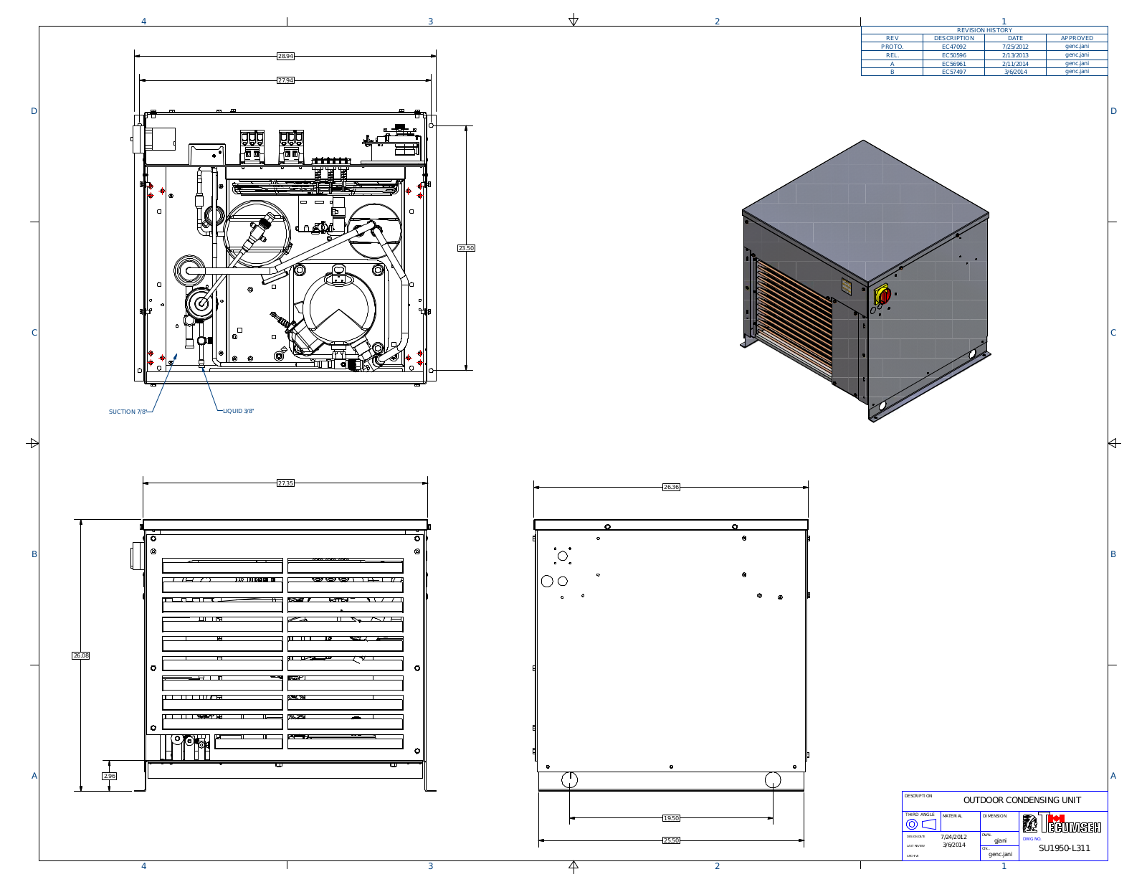Select the 23.50 depth dimension

[466, 248]
